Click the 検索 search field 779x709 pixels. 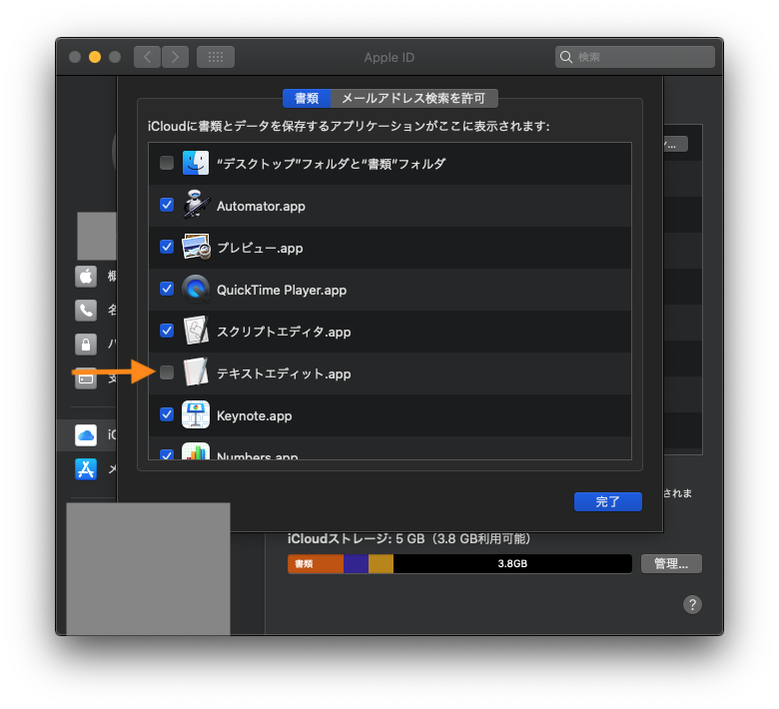coord(635,57)
